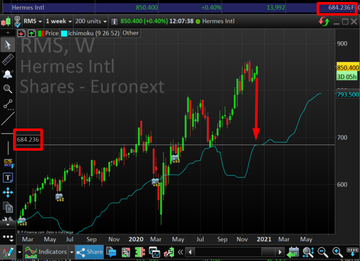Select the segment line drawing tool
360x261 pixels.
(x=8, y=104)
